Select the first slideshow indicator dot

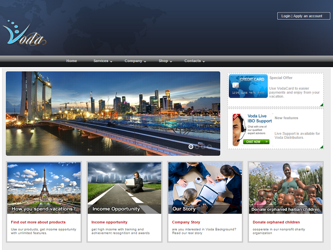tap(191, 147)
